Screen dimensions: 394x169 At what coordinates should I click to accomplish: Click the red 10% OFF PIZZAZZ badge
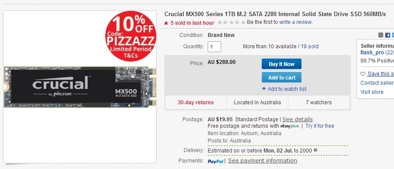(130, 36)
